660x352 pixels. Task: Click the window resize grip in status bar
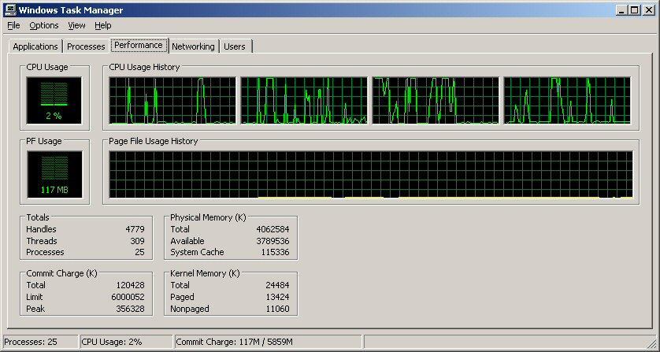(651, 343)
